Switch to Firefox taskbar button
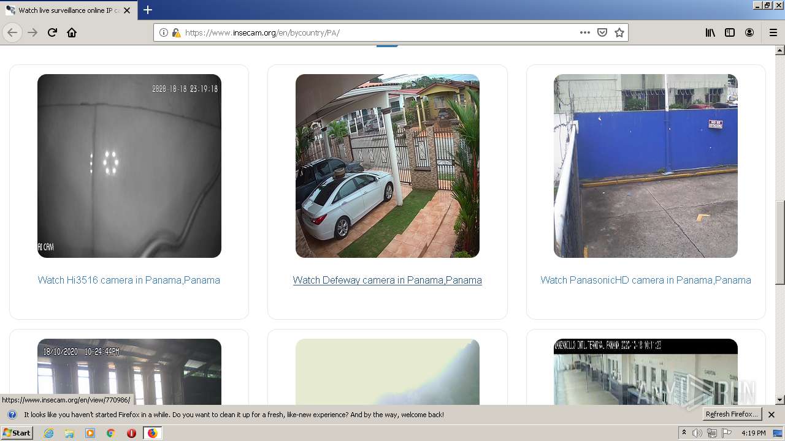Screen dimensions: 785x441 (x=152, y=433)
